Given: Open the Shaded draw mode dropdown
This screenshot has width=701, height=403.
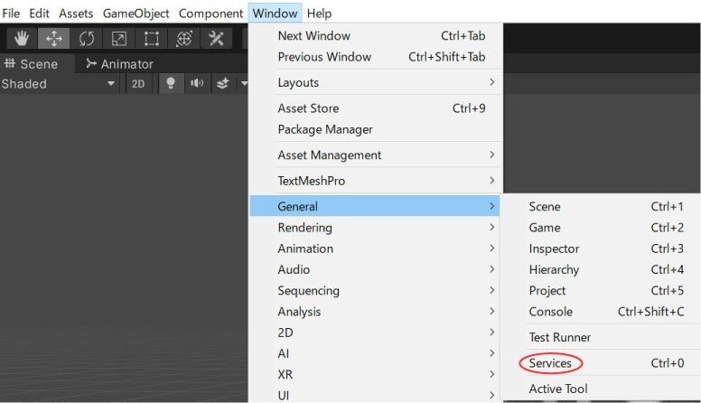Looking at the screenshot, I should 59,84.
